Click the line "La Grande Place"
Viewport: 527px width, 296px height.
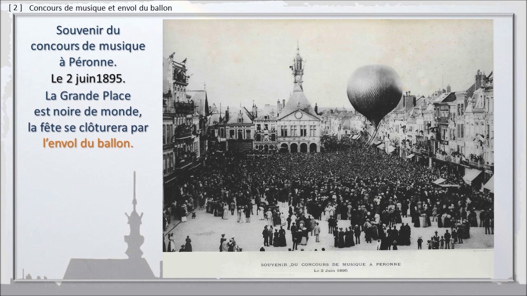[88, 95]
